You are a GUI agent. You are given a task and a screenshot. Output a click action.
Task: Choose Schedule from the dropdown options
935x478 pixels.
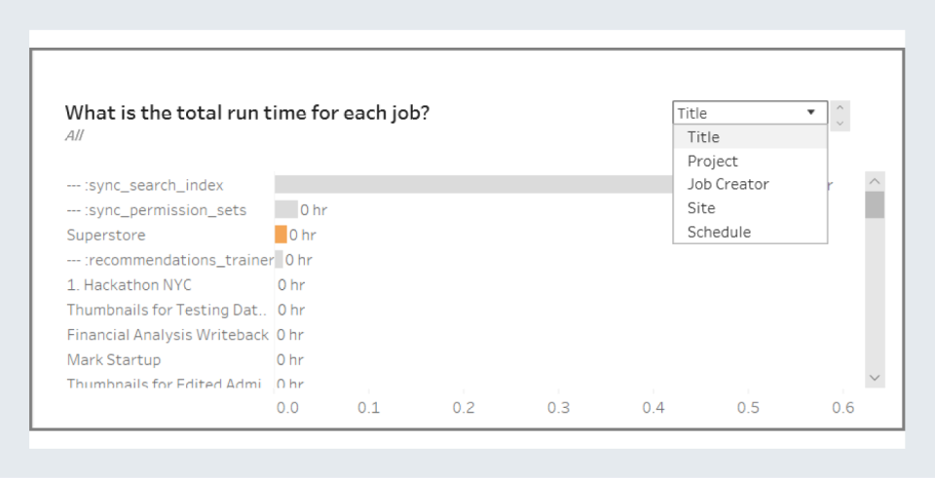[x=719, y=232]
